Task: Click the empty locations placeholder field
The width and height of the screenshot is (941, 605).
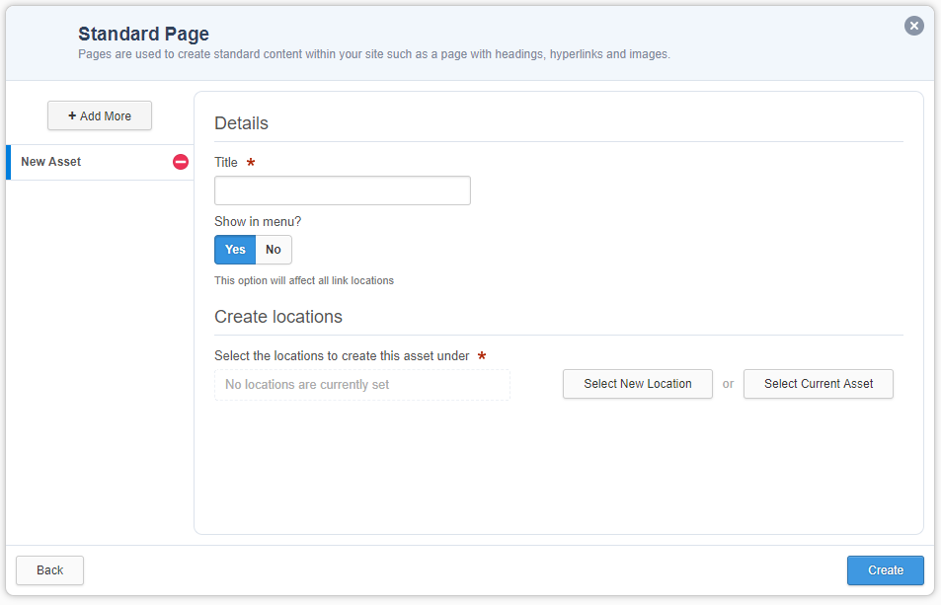Action: (361, 384)
